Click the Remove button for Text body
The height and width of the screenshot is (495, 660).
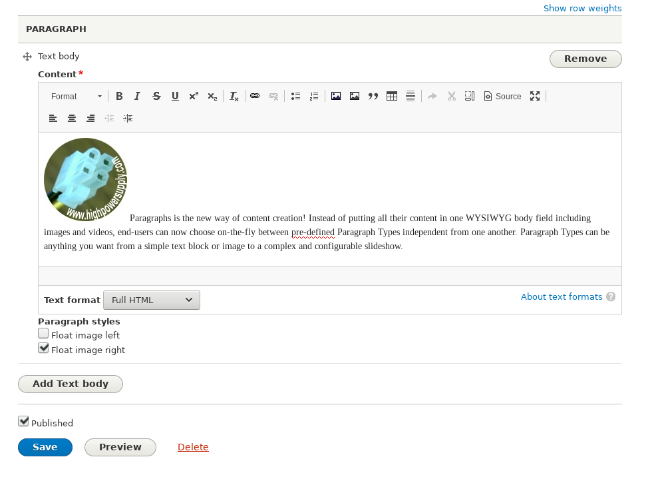click(585, 59)
